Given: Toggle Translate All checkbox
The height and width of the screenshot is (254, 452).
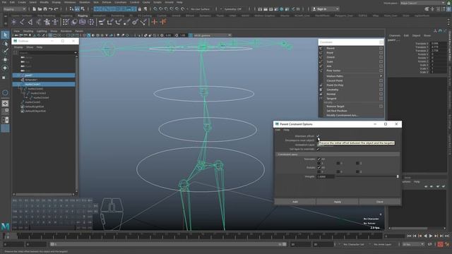Looking at the screenshot, I should (319, 159).
